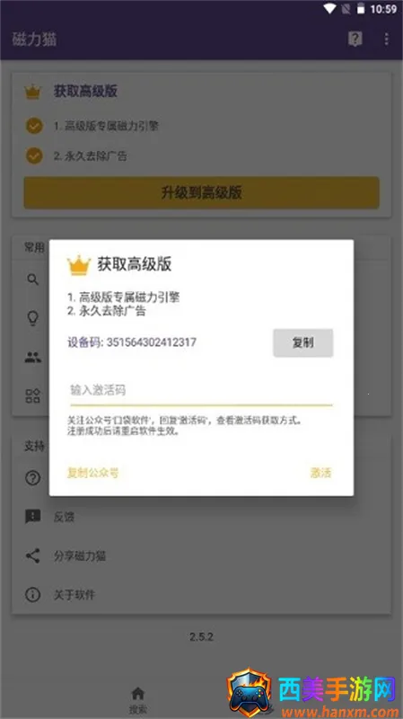The height and width of the screenshot is (719, 403).
Task: Click the 输入激活码 input field
Action: (x=201, y=391)
